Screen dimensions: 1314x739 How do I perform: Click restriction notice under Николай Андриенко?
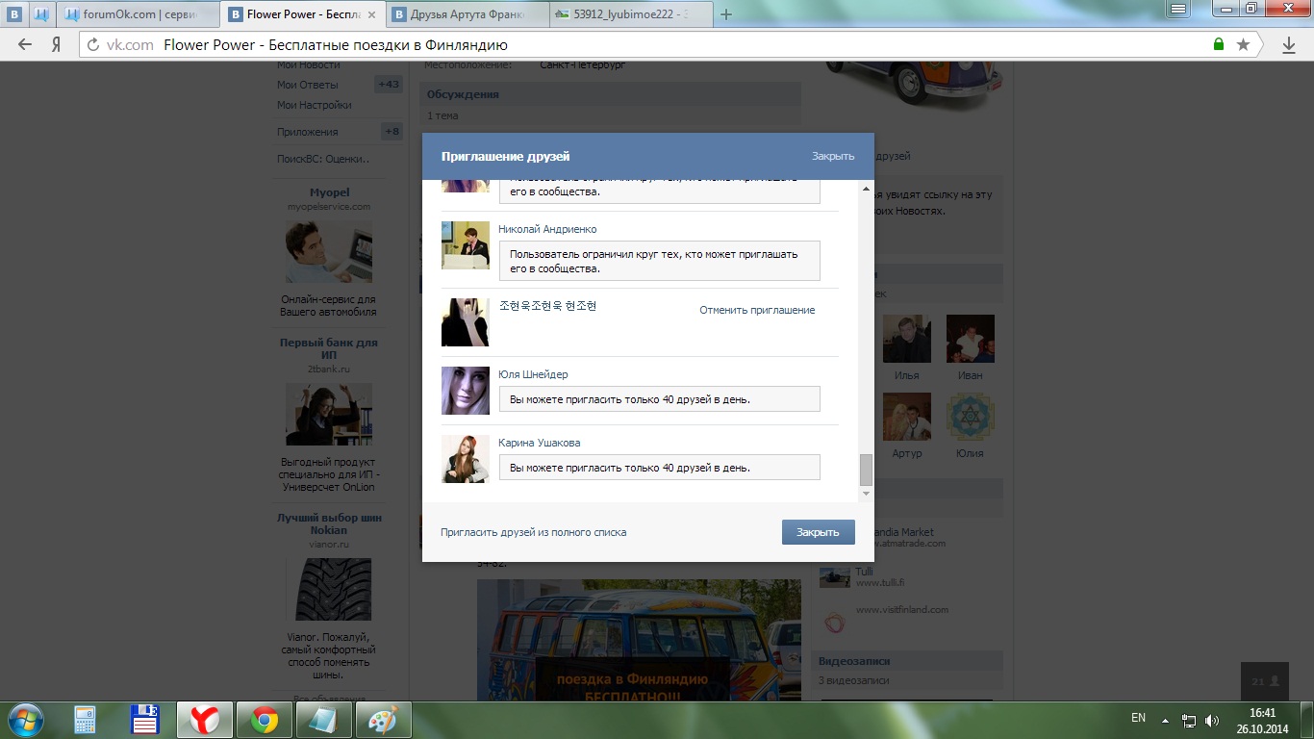pyautogui.click(x=659, y=261)
